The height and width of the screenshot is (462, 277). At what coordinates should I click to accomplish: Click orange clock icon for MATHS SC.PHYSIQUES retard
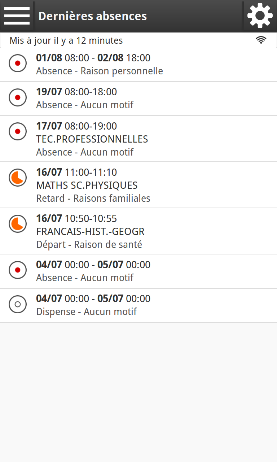coord(18,178)
